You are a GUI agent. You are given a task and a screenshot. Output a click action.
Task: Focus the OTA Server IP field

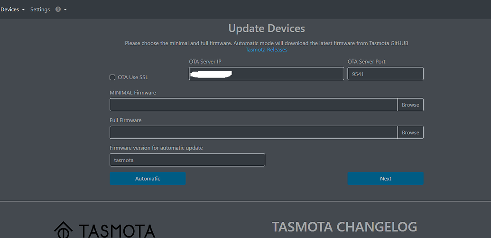click(x=267, y=74)
